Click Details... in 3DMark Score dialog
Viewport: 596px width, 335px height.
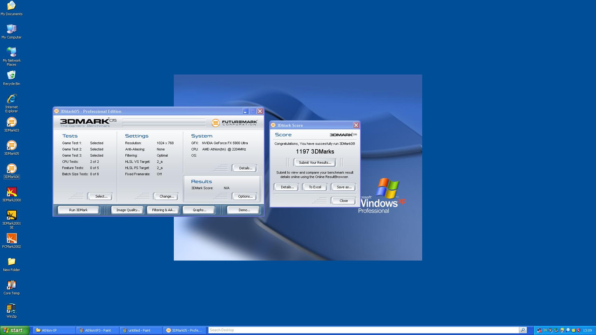tap(286, 187)
